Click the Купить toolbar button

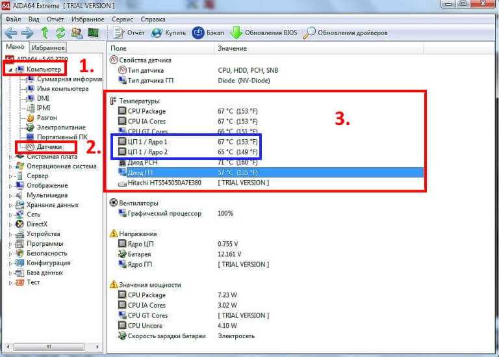(x=168, y=33)
